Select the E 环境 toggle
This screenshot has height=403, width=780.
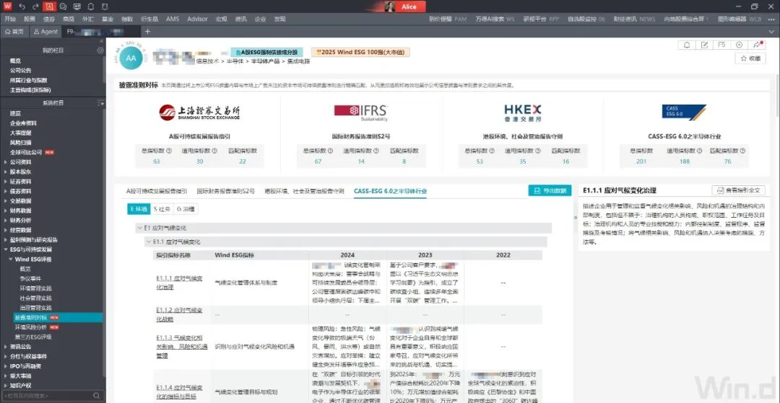(x=138, y=210)
